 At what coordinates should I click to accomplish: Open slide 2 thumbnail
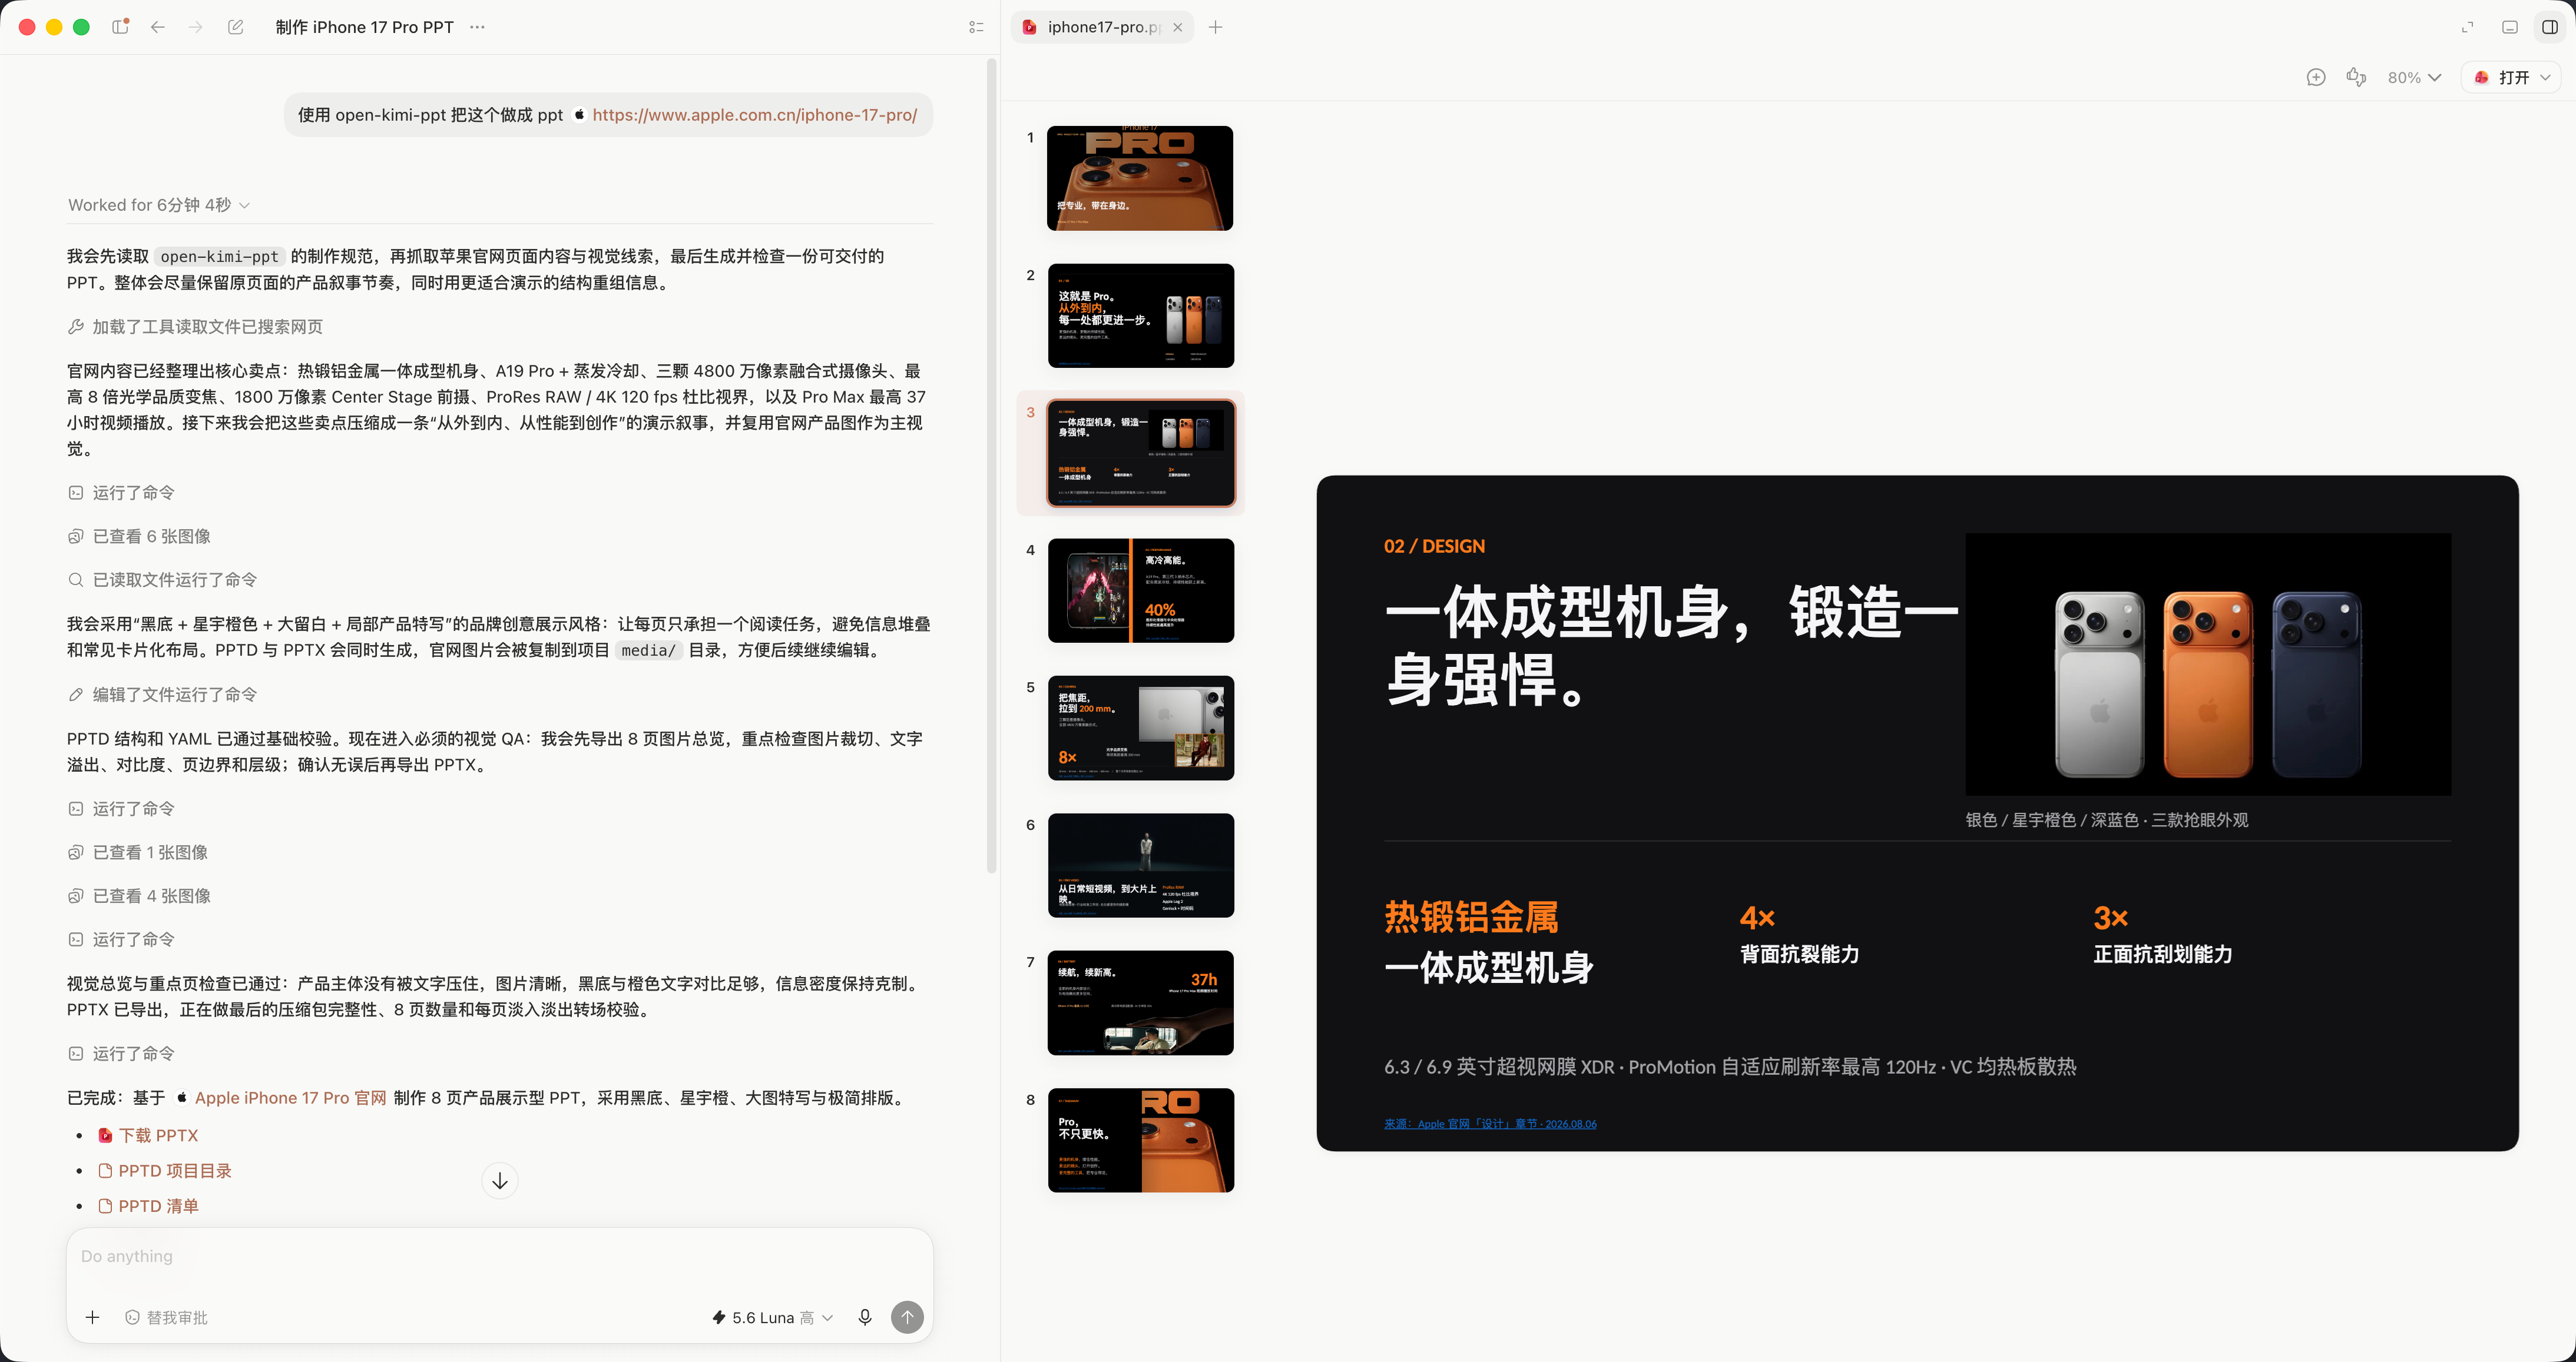(x=1140, y=315)
